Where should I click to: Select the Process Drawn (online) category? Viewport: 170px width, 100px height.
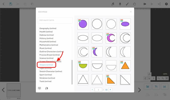pyautogui.click(x=50, y=55)
